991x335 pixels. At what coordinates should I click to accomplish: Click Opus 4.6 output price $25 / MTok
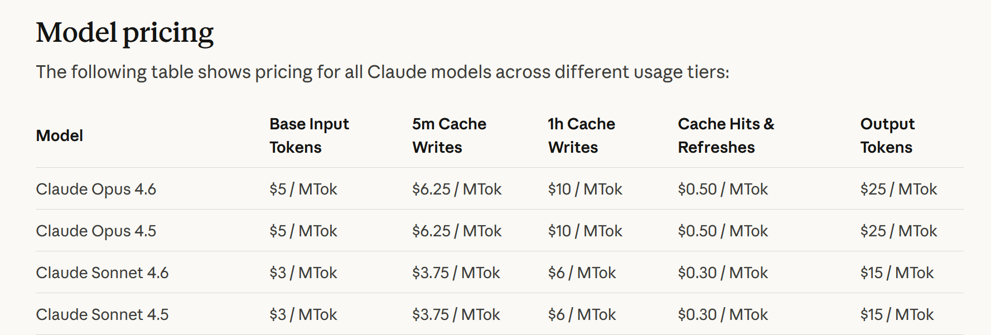(x=898, y=190)
